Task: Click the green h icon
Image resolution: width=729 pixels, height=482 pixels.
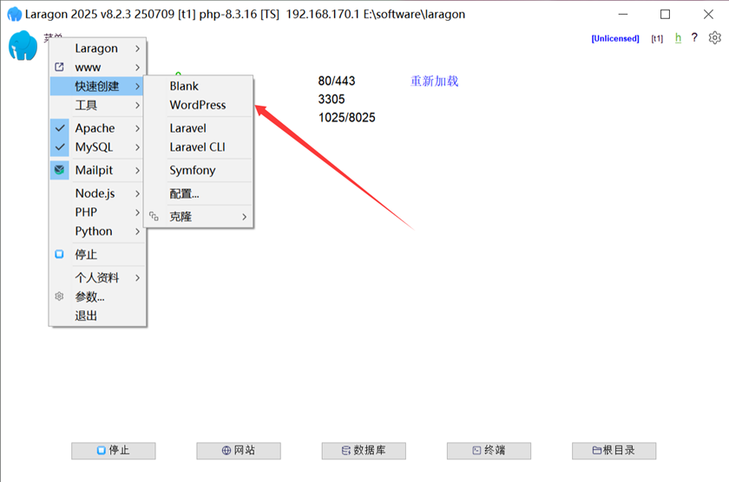Action: pos(678,38)
